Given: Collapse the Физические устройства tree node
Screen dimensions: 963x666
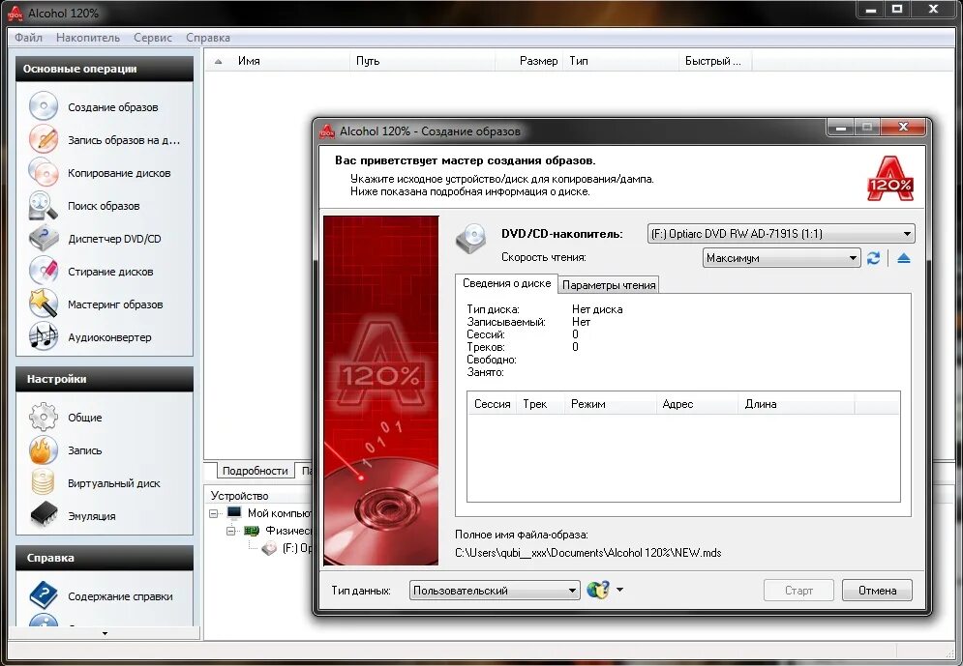Looking at the screenshot, I should [231, 531].
